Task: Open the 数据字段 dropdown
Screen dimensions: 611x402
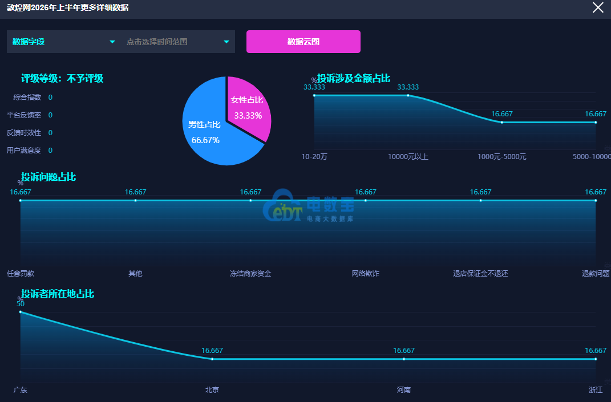Action: coord(64,42)
